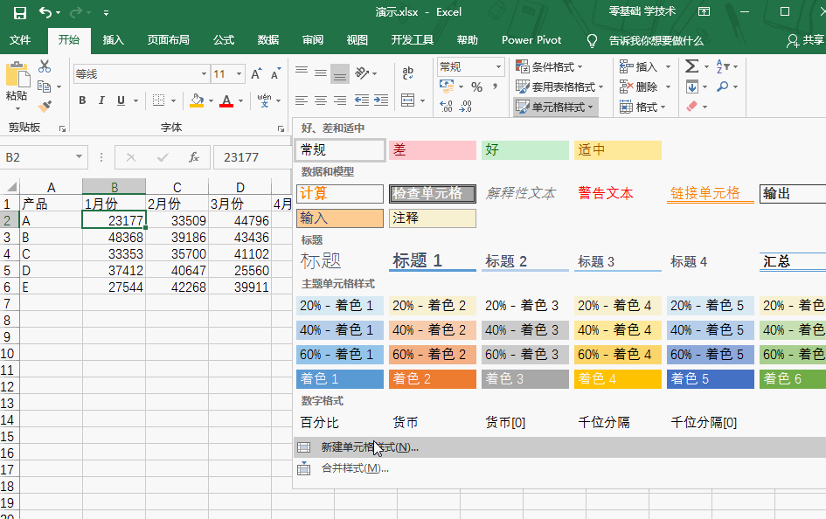The width and height of the screenshot is (826, 519).
Task: Click the decrease indent icon
Action: point(361,100)
